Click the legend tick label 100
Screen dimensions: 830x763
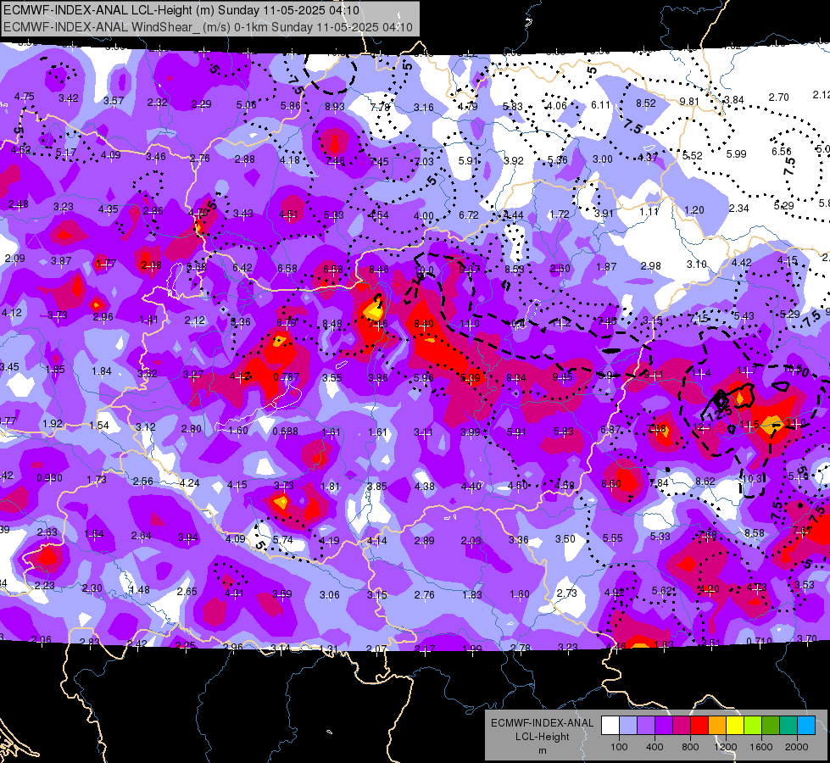(619, 747)
